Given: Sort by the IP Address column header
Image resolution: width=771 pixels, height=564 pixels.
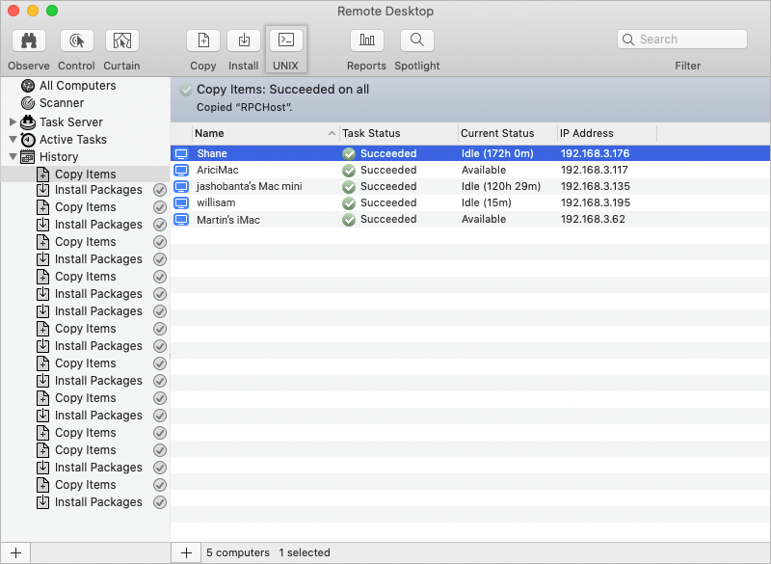Looking at the screenshot, I should [x=605, y=133].
